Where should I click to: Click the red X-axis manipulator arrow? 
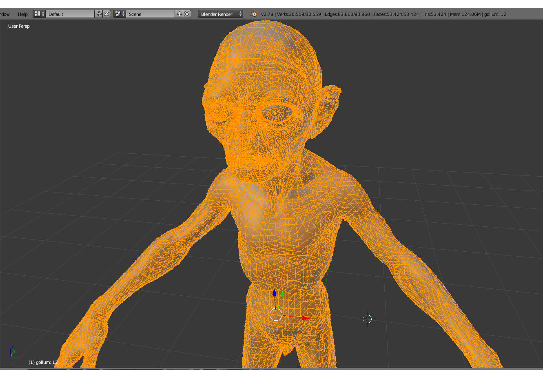[x=304, y=317]
